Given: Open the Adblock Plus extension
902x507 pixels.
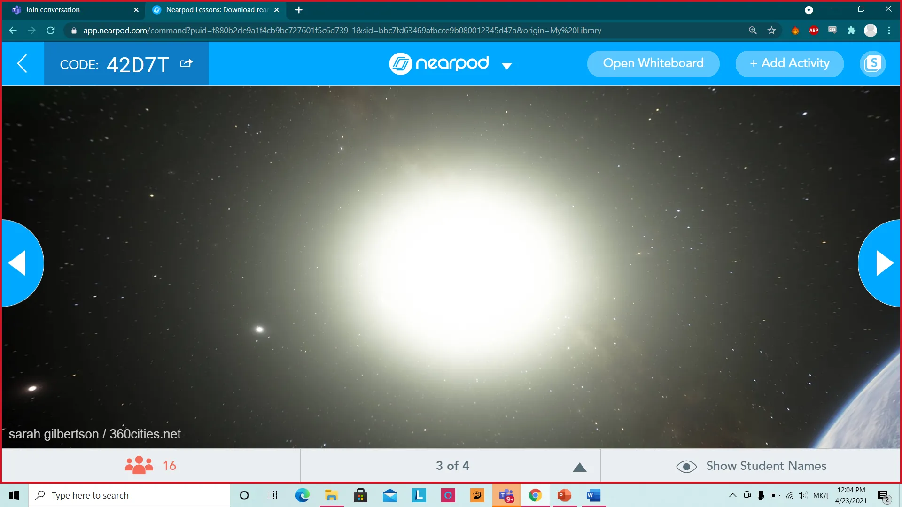Looking at the screenshot, I should point(814,31).
